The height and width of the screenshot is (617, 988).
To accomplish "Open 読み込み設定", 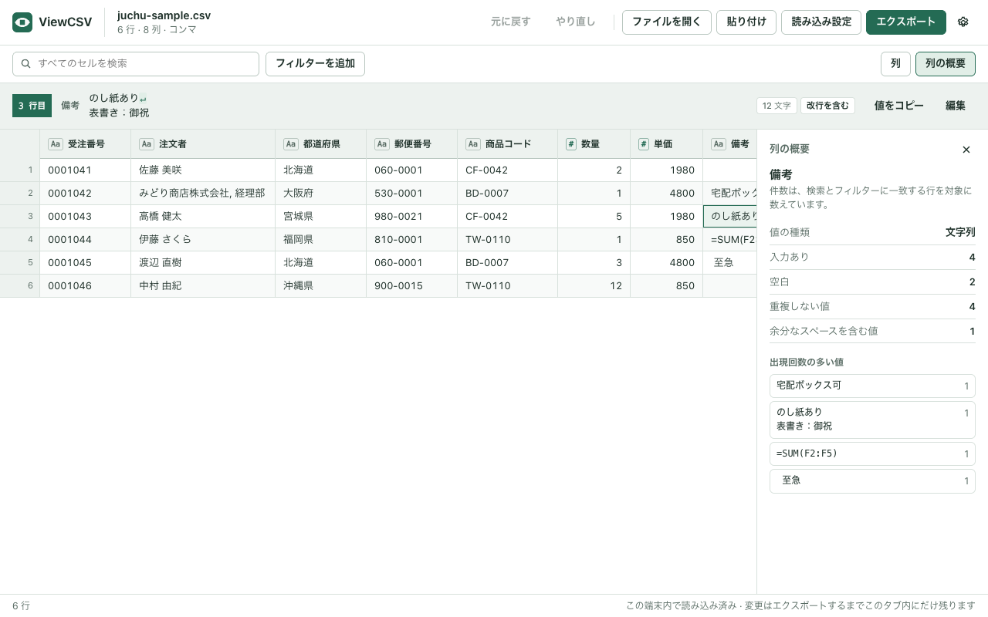I will [821, 22].
